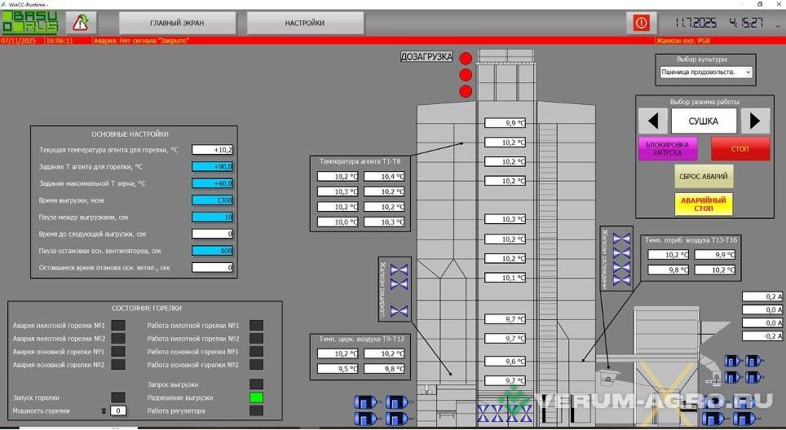Open the ГЛАВНЫЙ ЭКРАН tab
This screenshot has height=430, width=786.
tap(176, 23)
